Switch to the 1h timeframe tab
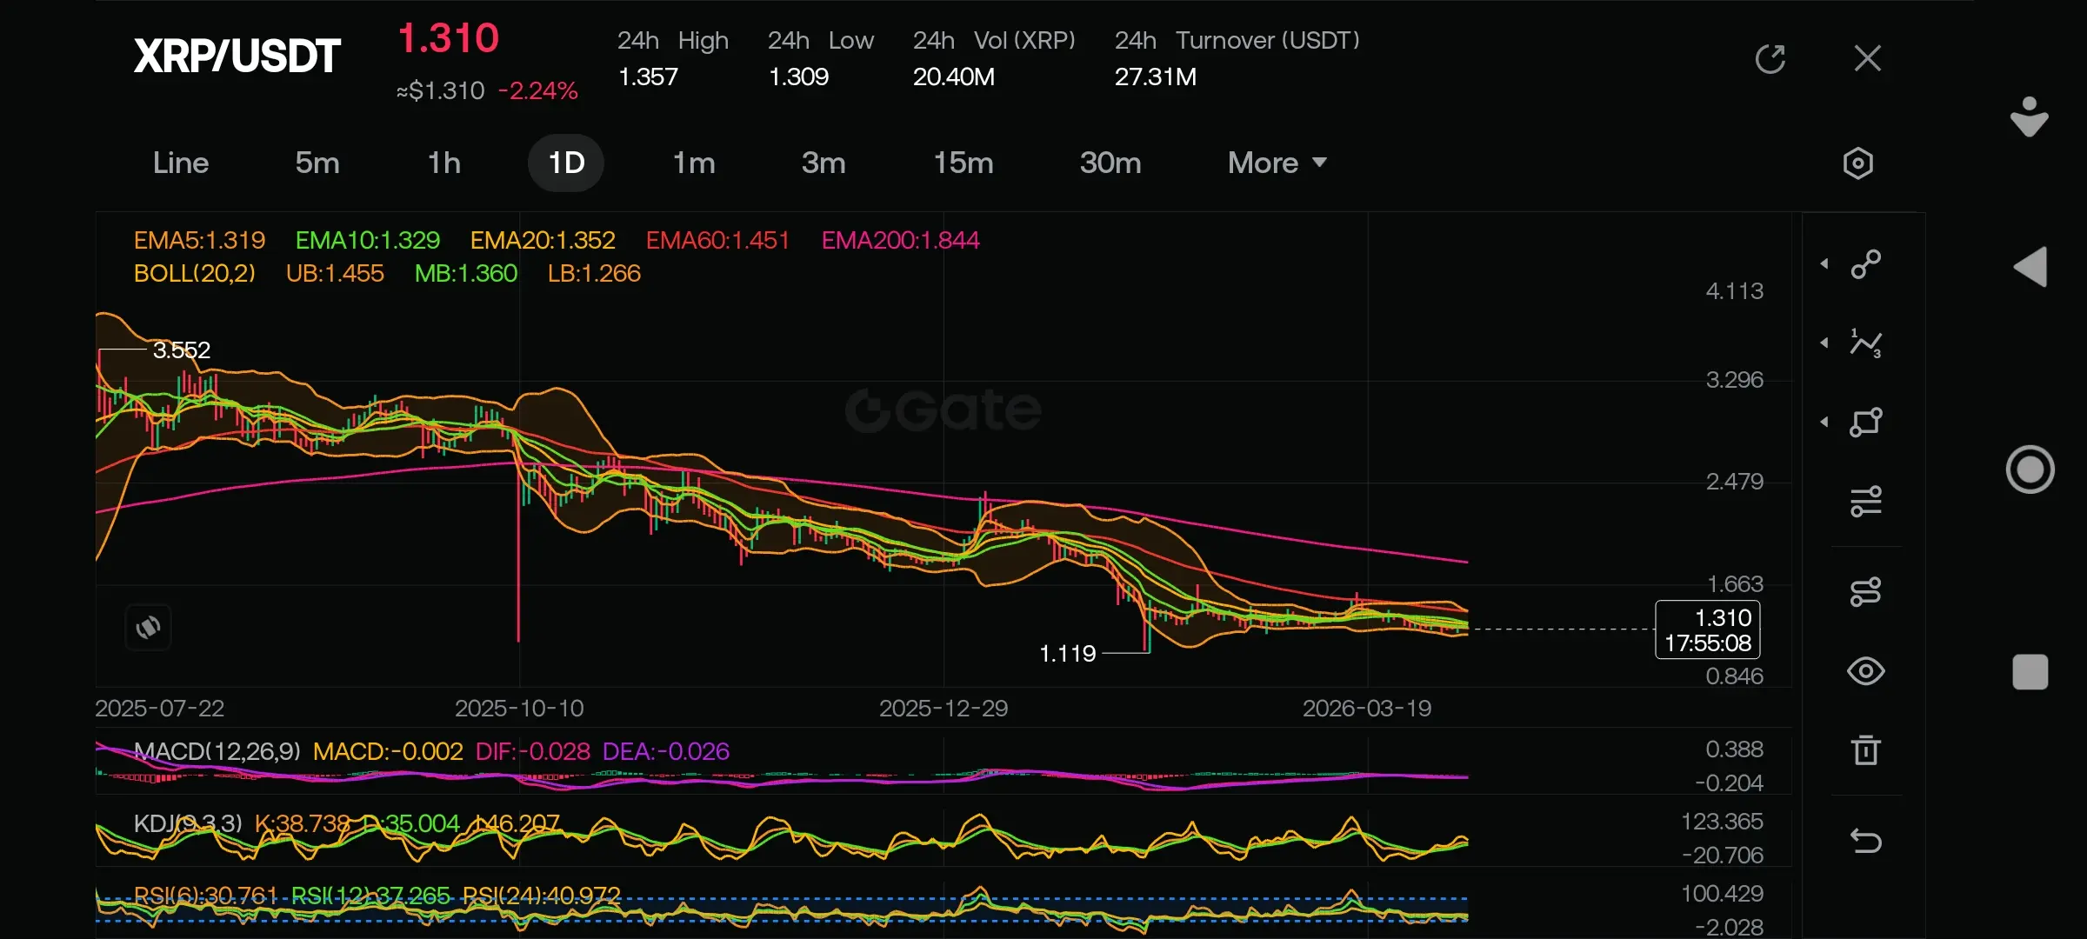2087x939 pixels. click(x=443, y=163)
